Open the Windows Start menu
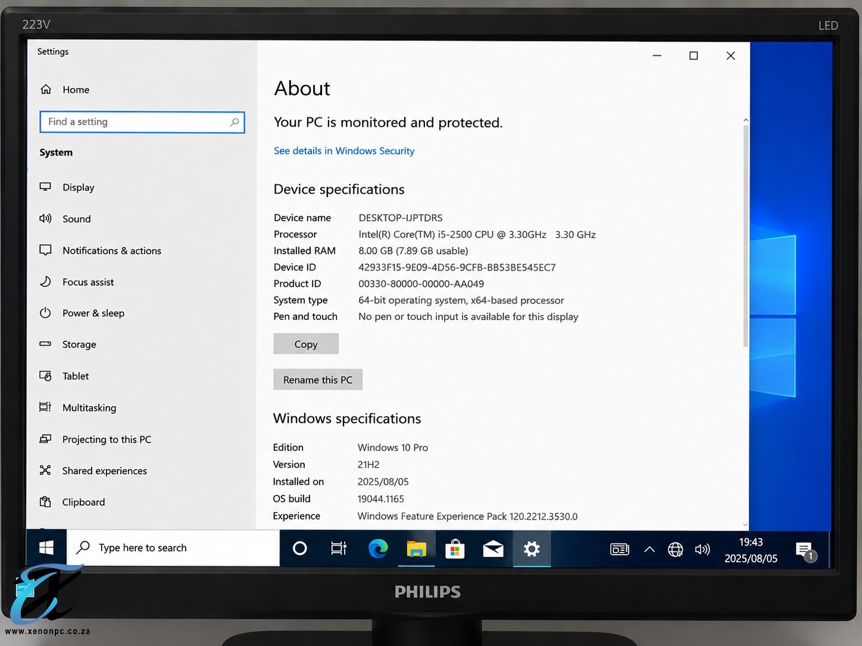 (46, 548)
